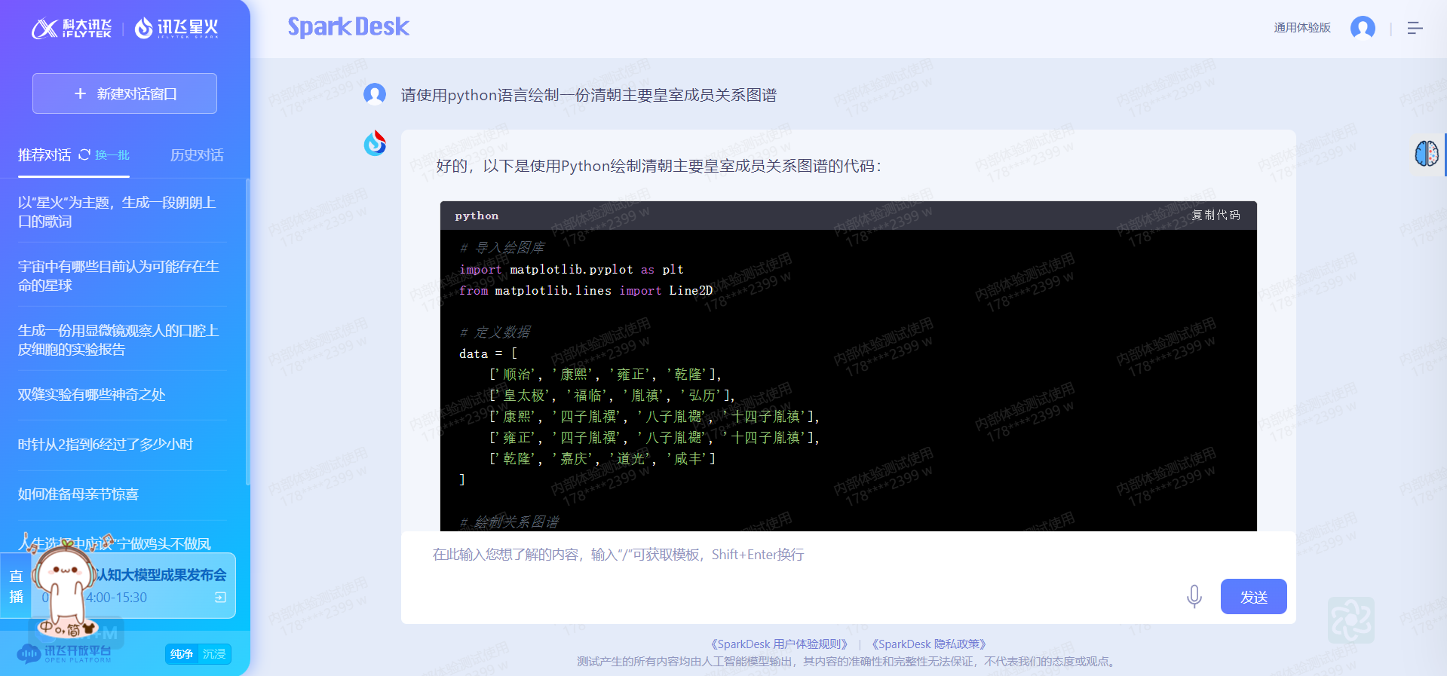The width and height of the screenshot is (1447, 676).
Task: Open the SparkDesk 用户体验规则 link
Action: point(779,644)
